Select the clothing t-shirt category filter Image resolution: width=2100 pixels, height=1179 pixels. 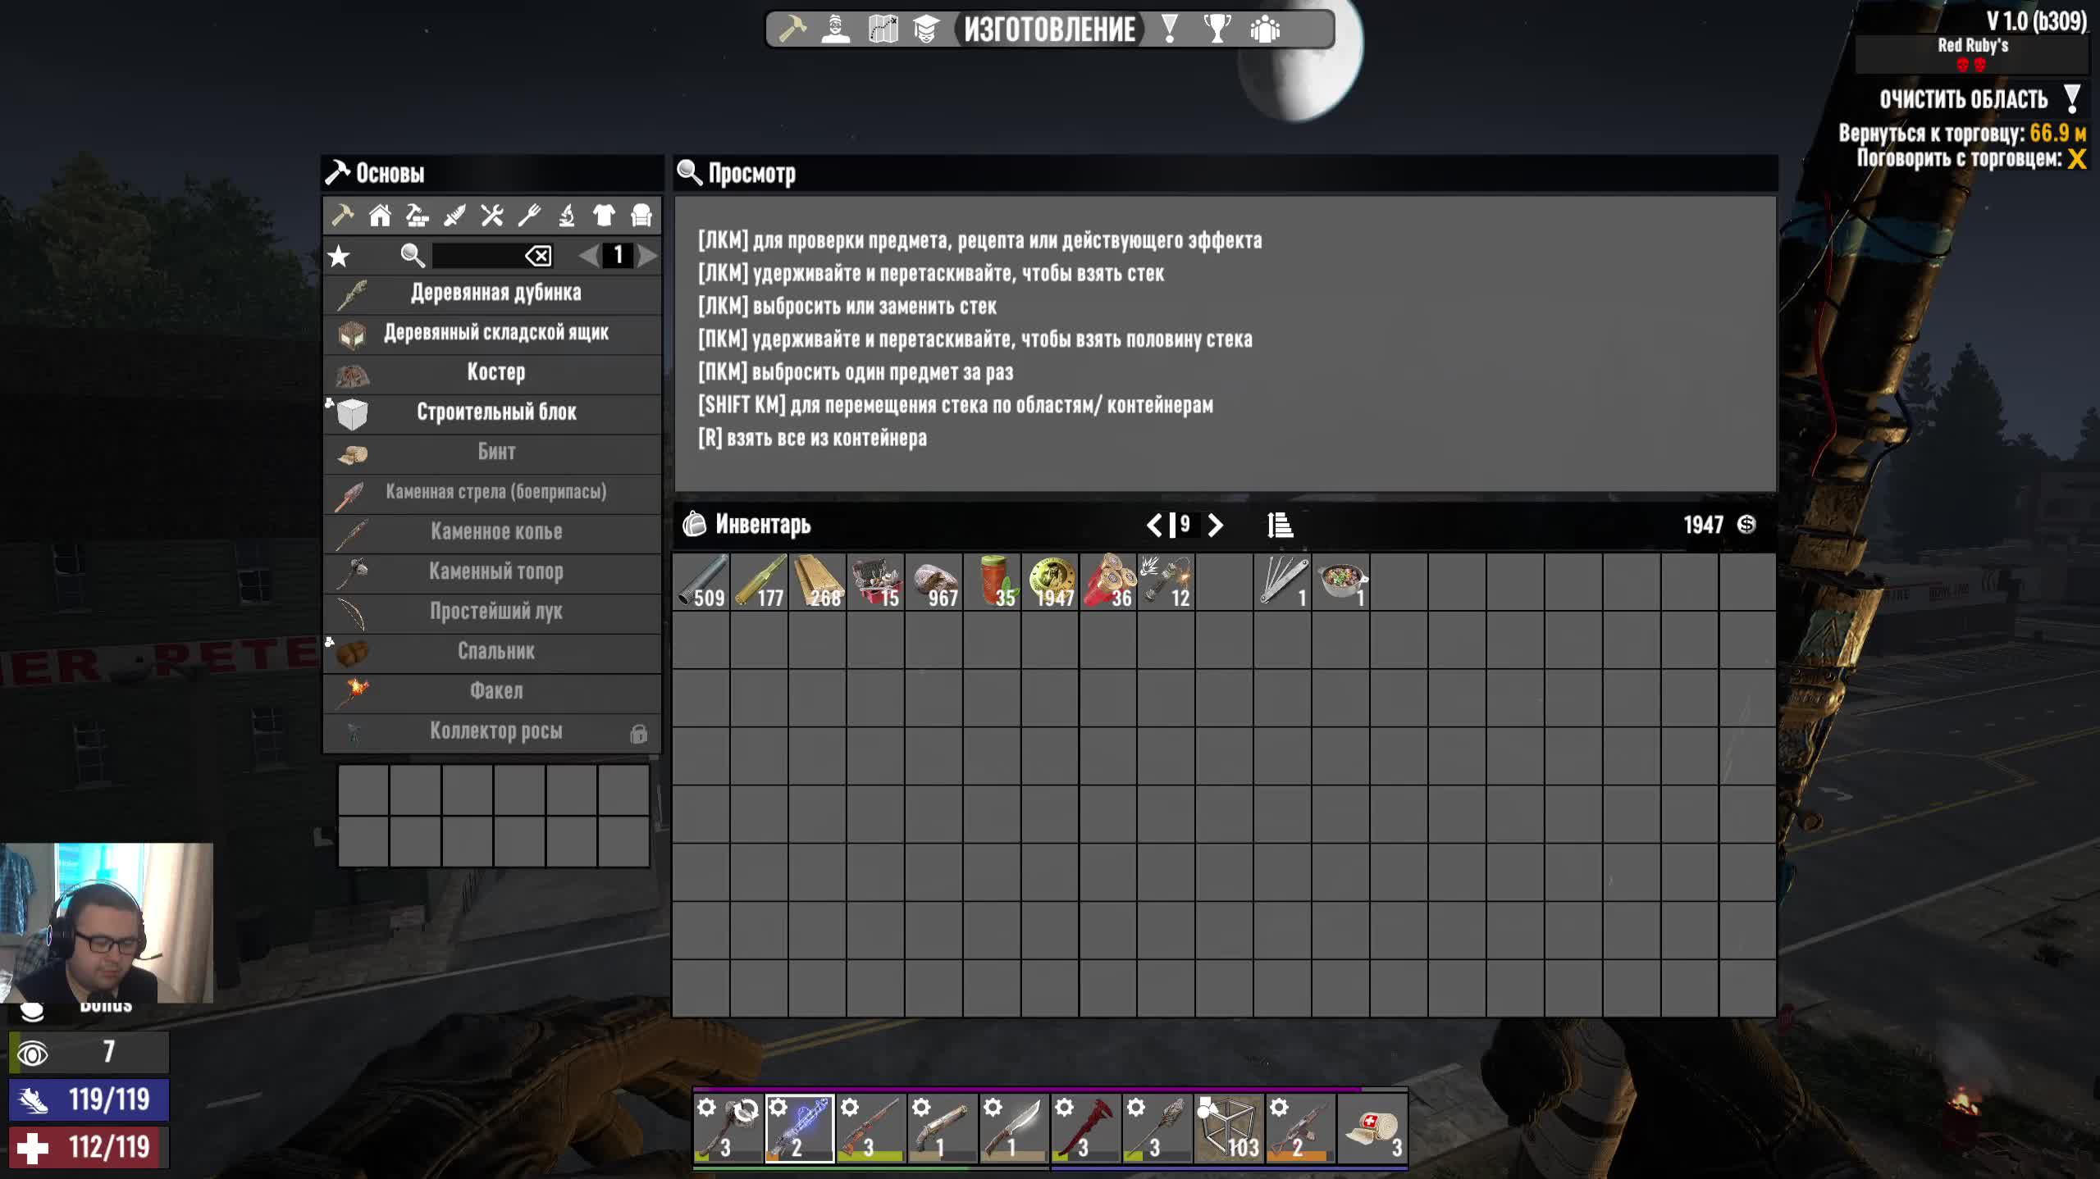click(x=604, y=216)
